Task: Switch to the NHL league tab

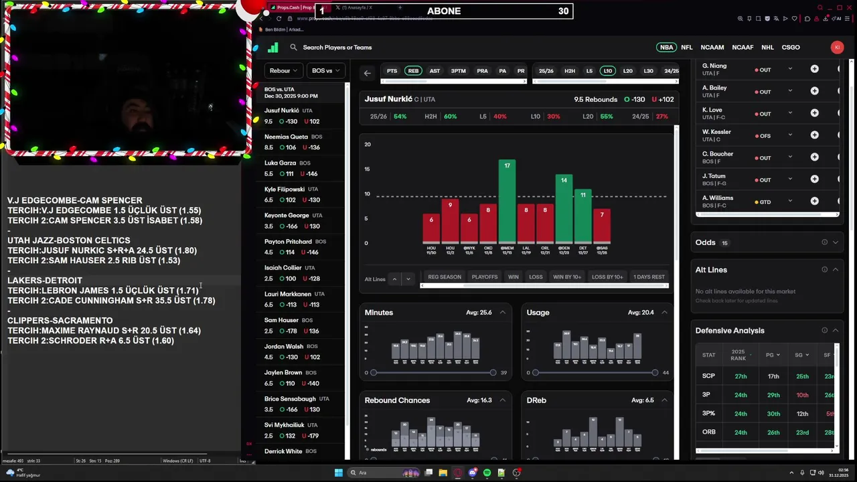Action: pyautogui.click(x=767, y=48)
